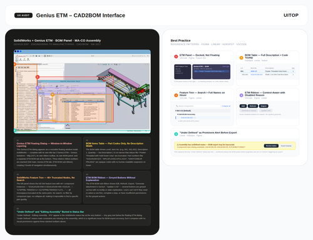Select the Under Defined Prominent Alert heading
The height and width of the screenshot is (240, 313).
pos(208,132)
